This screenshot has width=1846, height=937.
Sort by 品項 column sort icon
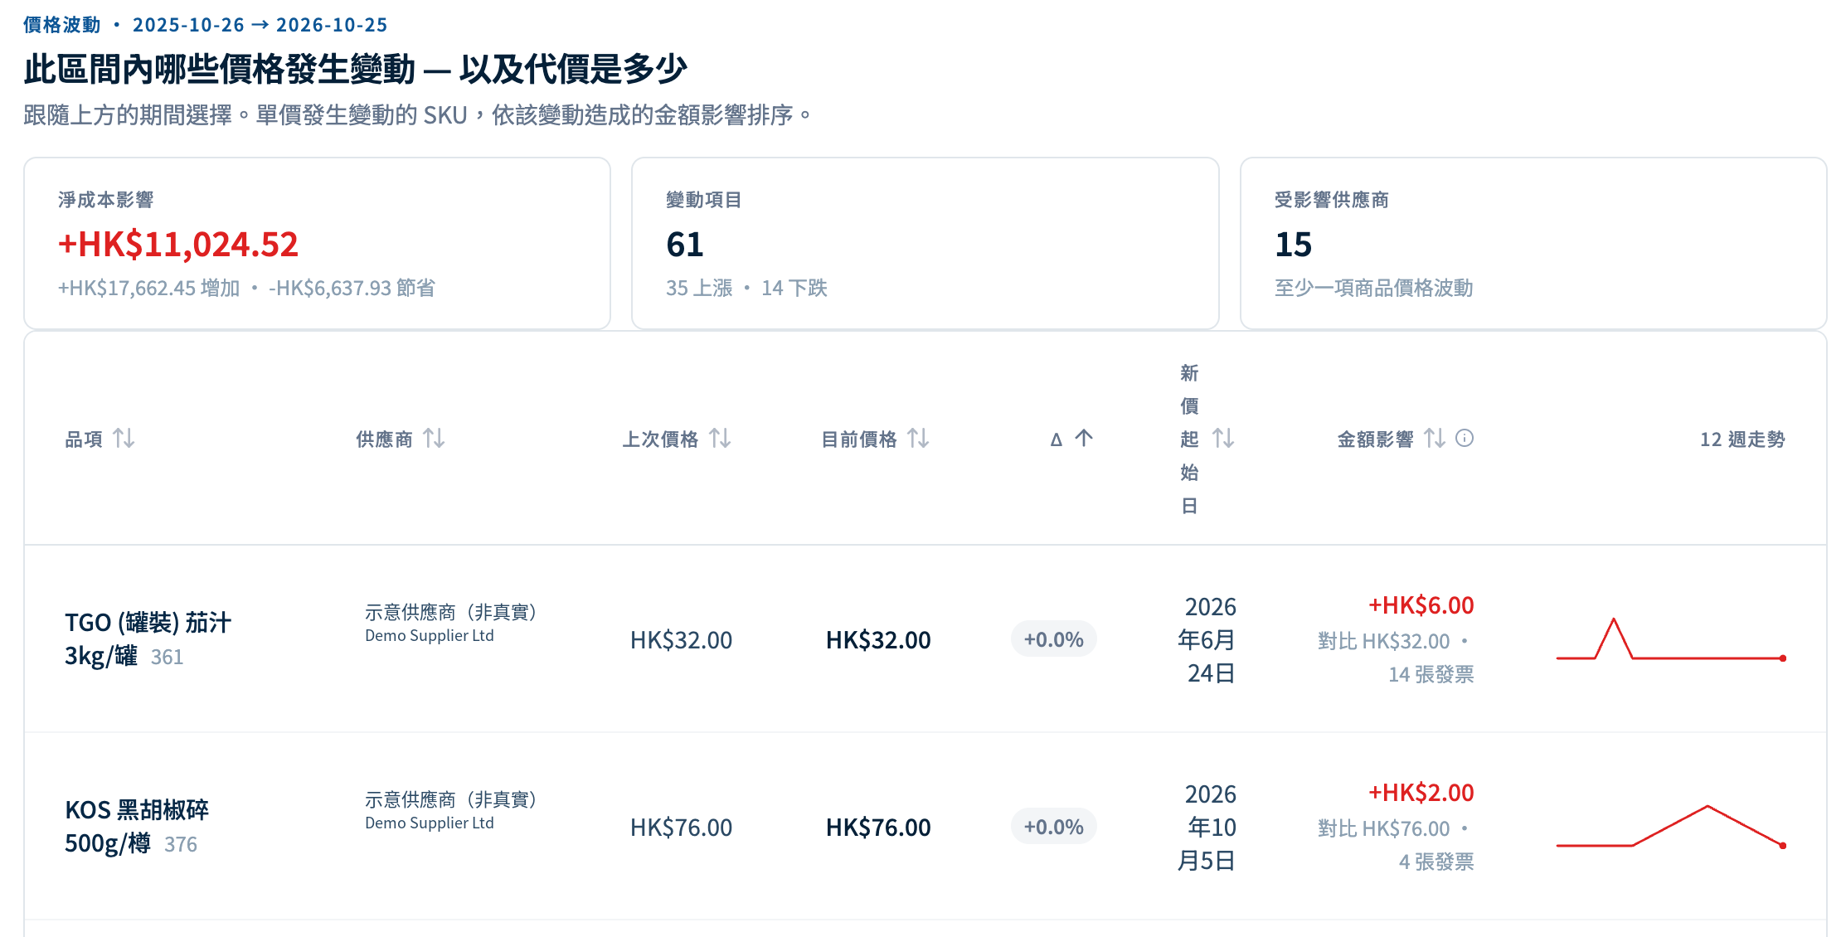[x=124, y=438]
